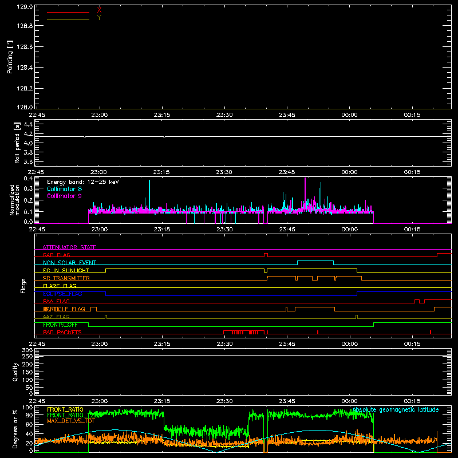Click the red X legend line swatch
This screenshot has width=458, height=458.
pos(68,12)
